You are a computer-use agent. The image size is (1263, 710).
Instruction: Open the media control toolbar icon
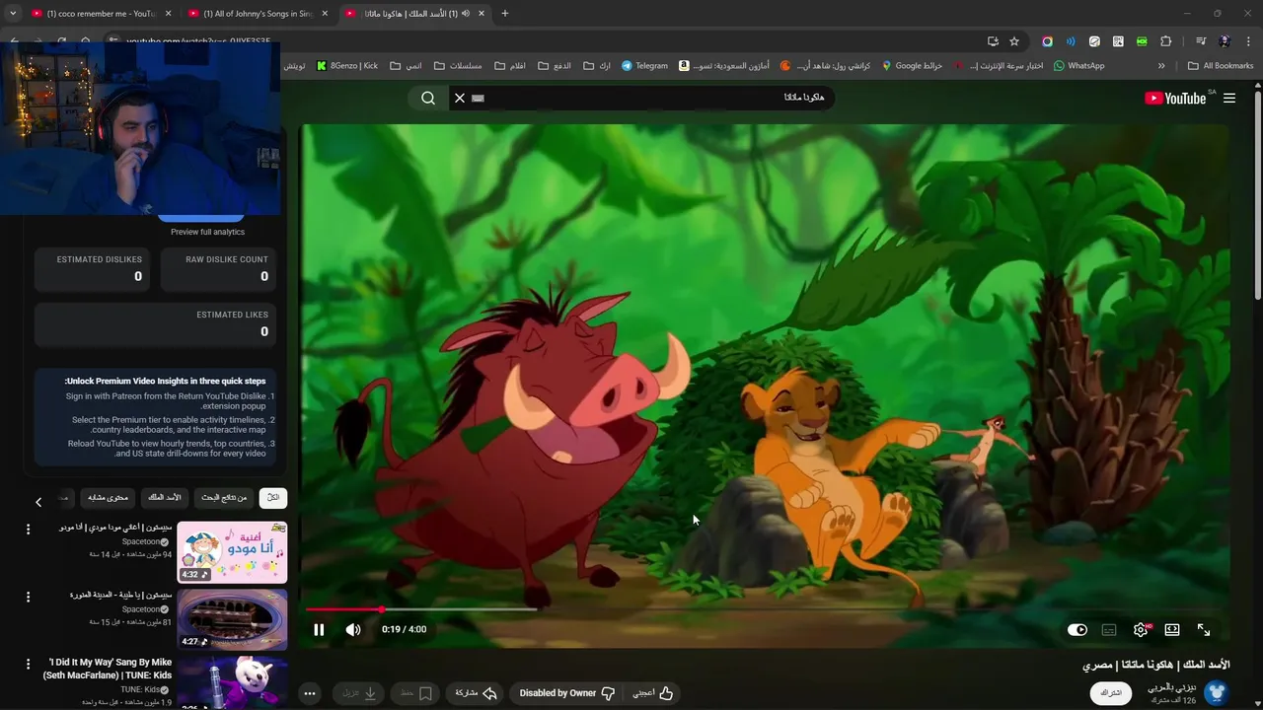[1201, 41]
